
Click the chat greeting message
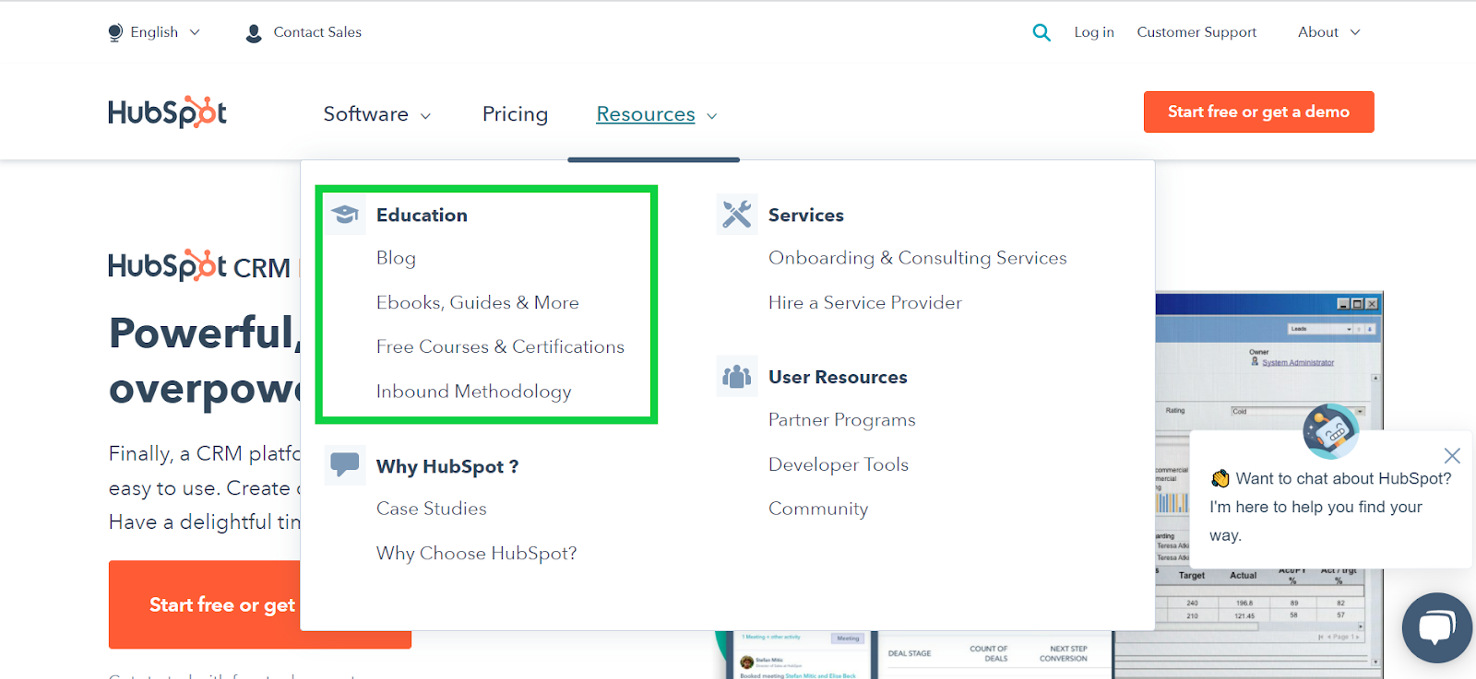click(1329, 507)
